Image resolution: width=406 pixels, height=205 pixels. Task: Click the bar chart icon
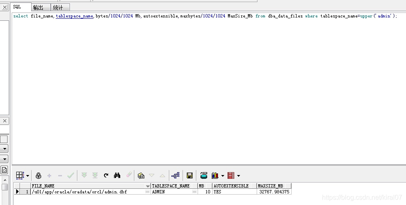pos(215,175)
